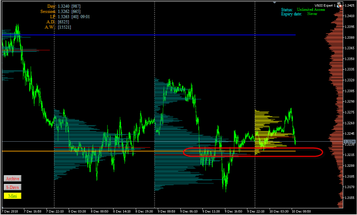Click the 1.3275 price axis label
The height and width of the screenshot is (215, 357).
tap(350, 112)
